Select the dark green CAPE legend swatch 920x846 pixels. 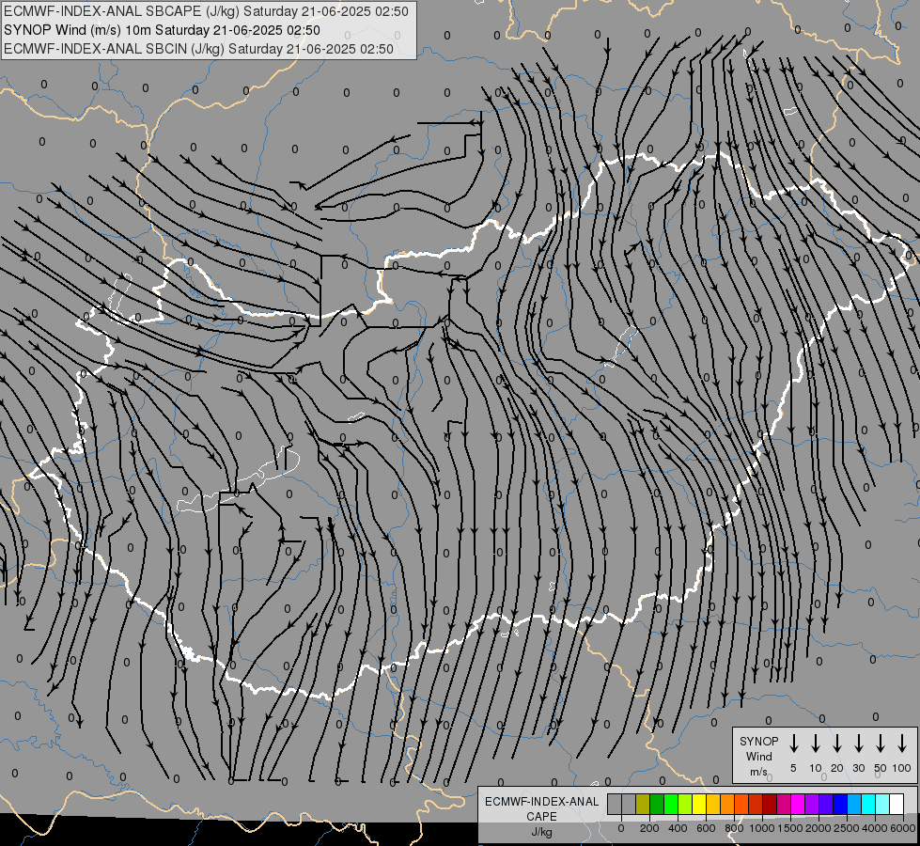(x=657, y=804)
